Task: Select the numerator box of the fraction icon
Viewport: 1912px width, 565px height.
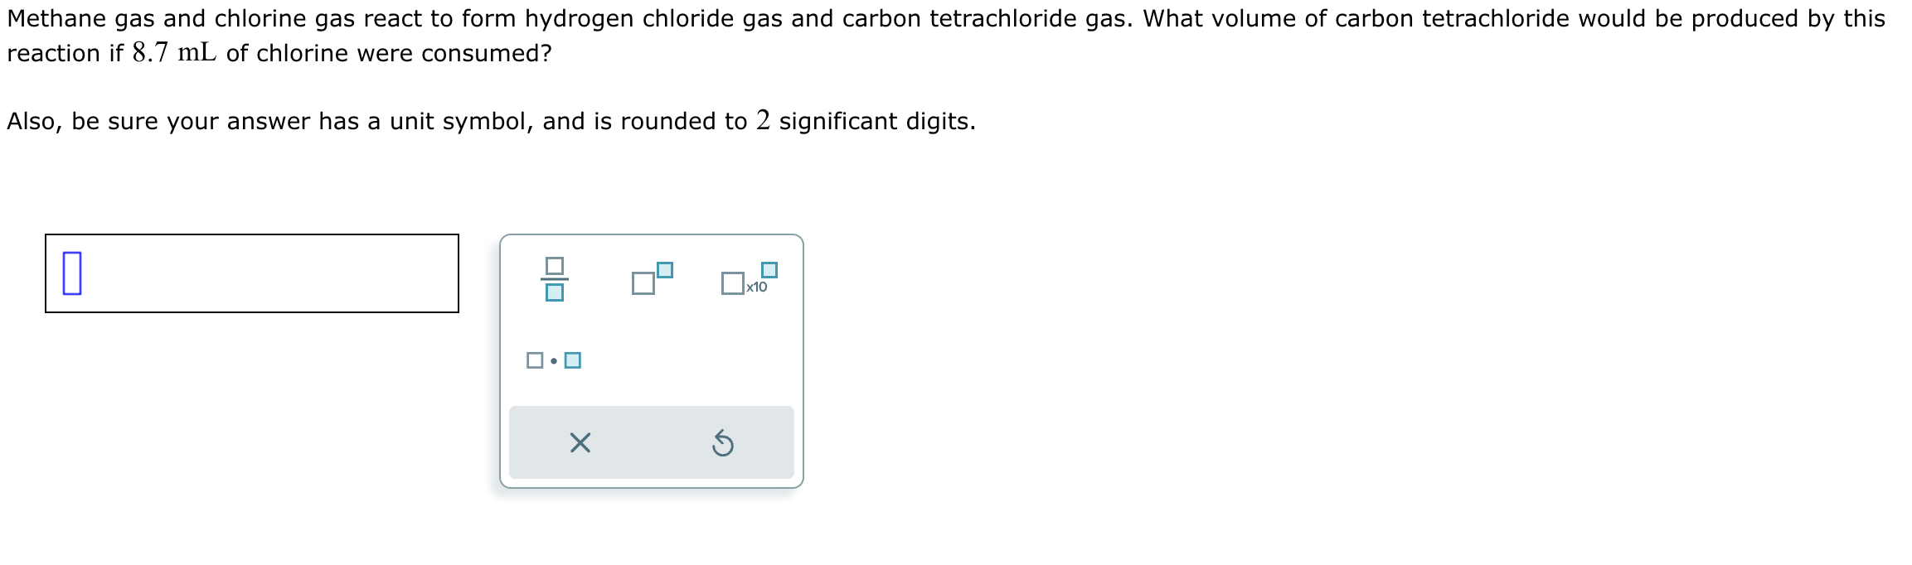Action: 555,267
